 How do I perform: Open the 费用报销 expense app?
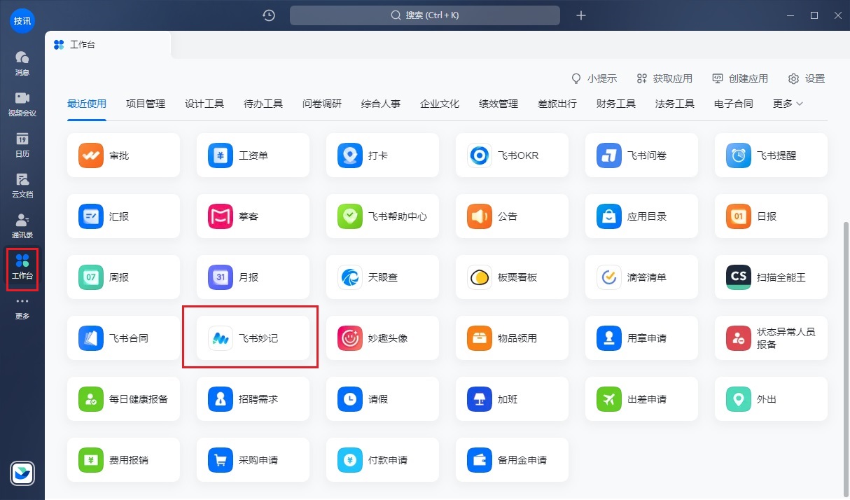[x=123, y=459]
